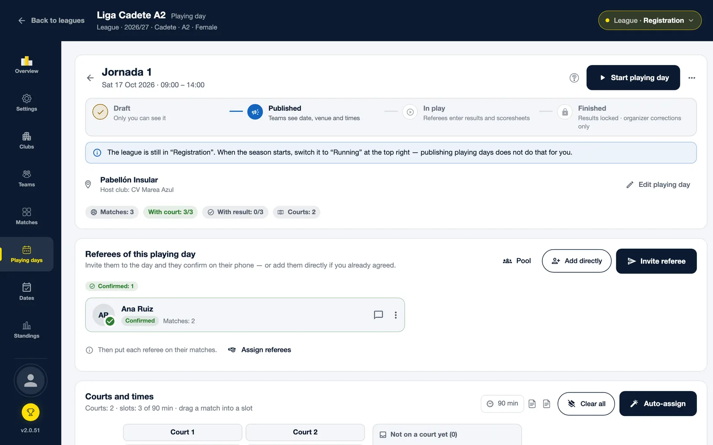Open the playing day more options menu
713x445 pixels.
692,78
